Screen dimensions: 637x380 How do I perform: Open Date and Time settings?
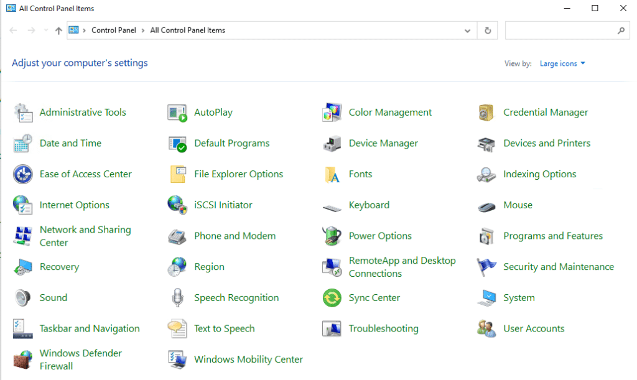(x=70, y=143)
